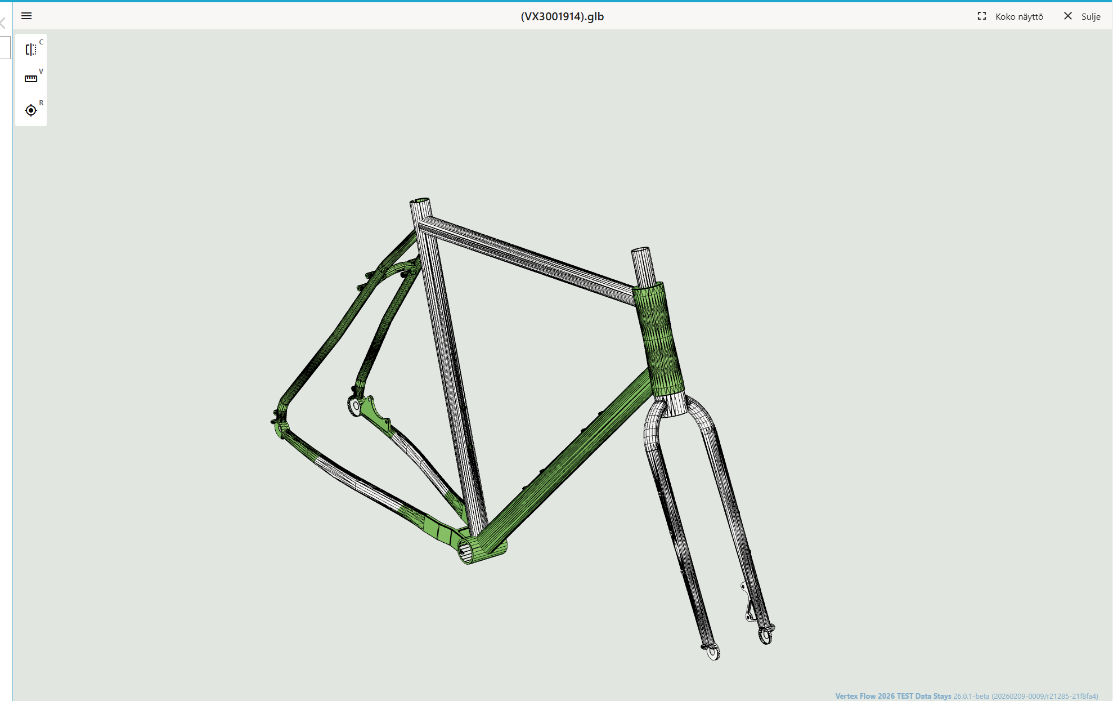Open the hamburger menu
This screenshot has width=1113, height=701.
pos(26,16)
